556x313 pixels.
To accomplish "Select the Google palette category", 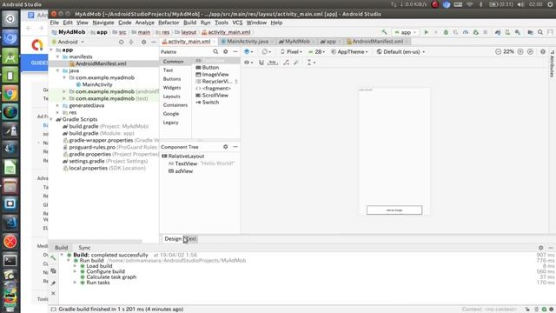I will click(171, 114).
